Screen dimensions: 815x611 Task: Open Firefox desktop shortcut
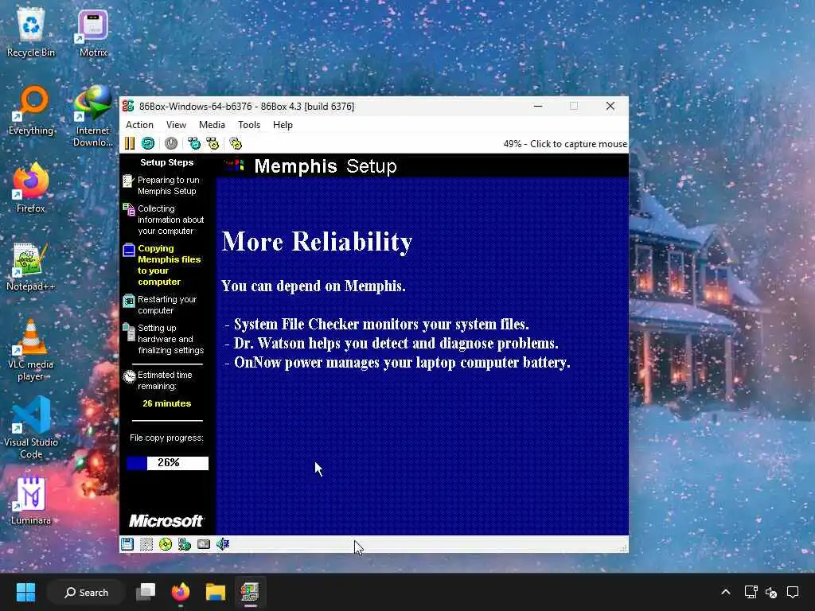pyautogui.click(x=31, y=188)
